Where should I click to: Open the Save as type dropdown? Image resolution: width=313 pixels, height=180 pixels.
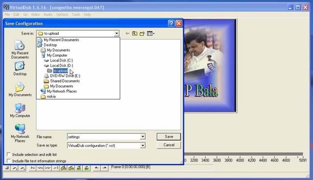[143, 145]
